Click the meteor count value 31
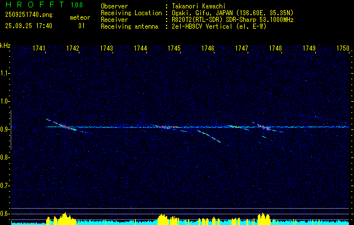The height and width of the screenshot is (225, 354). coord(82,26)
